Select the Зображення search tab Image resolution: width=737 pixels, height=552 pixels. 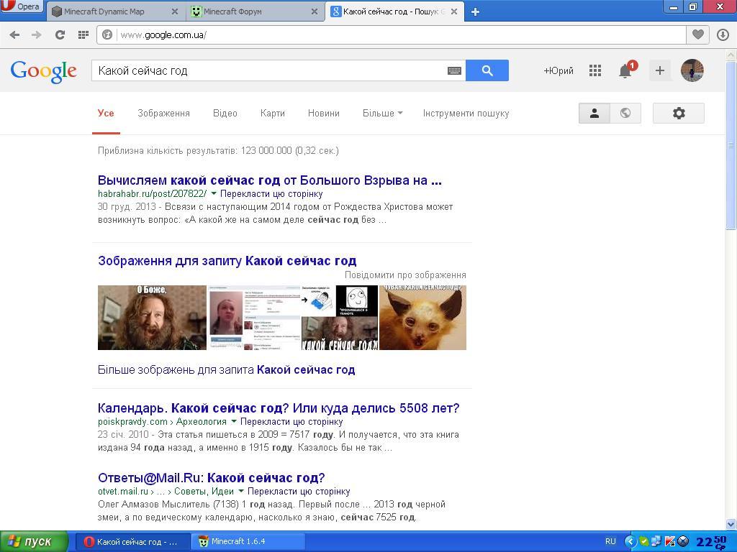163,113
